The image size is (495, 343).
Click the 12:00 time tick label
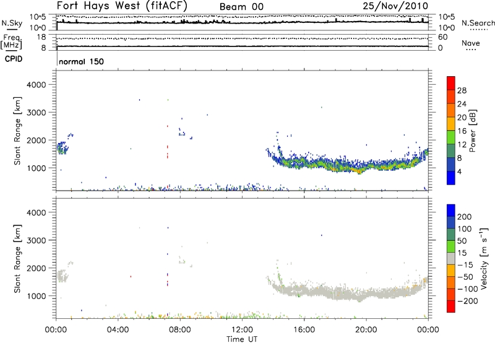pos(242,330)
